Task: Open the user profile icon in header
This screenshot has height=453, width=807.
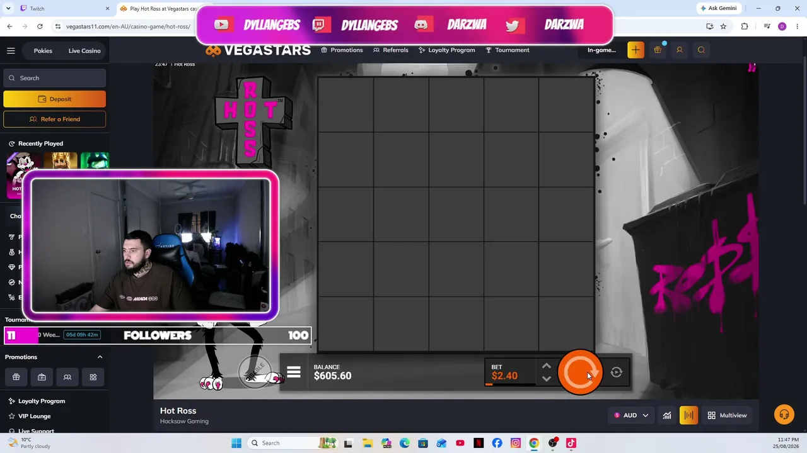Action: (679, 50)
